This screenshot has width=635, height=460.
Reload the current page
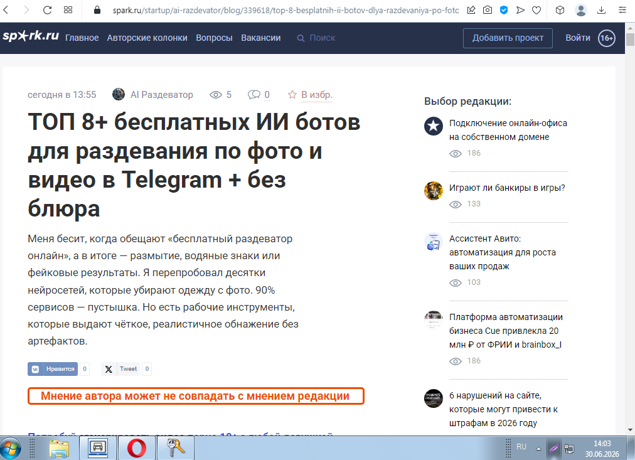click(x=48, y=9)
